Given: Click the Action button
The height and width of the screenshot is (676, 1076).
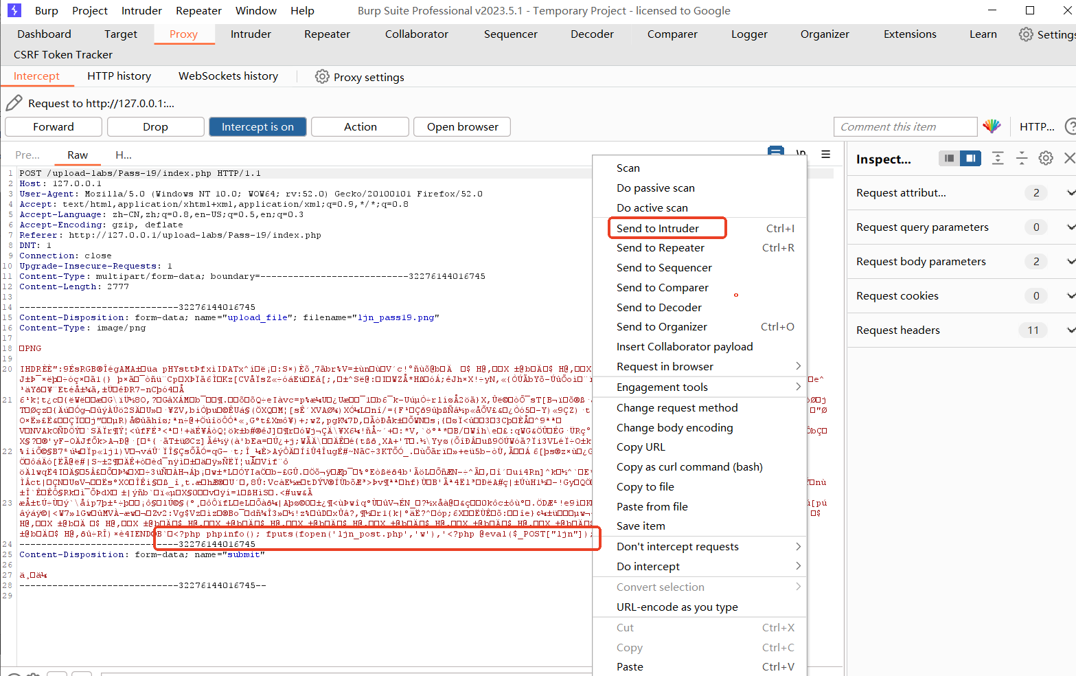Looking at the screenshot, I should pyautogui.click(x=360, y=126).
